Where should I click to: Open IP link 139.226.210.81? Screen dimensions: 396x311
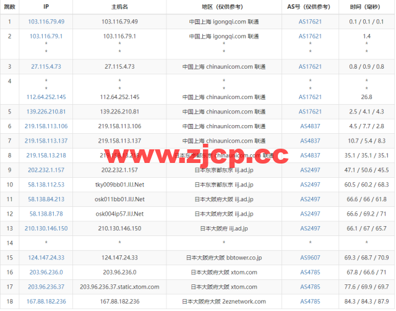click(x=46, y=112)
